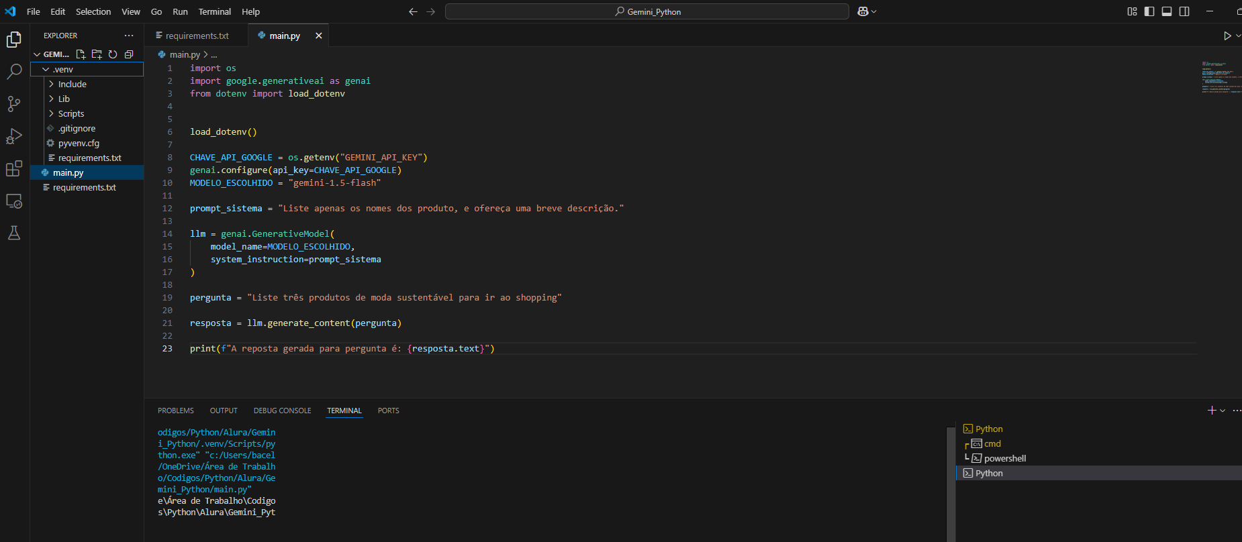Click the breadcrumb ellipsis after main.py
The height and width of the screenshot is (542, 1242).
click(214, 55)
